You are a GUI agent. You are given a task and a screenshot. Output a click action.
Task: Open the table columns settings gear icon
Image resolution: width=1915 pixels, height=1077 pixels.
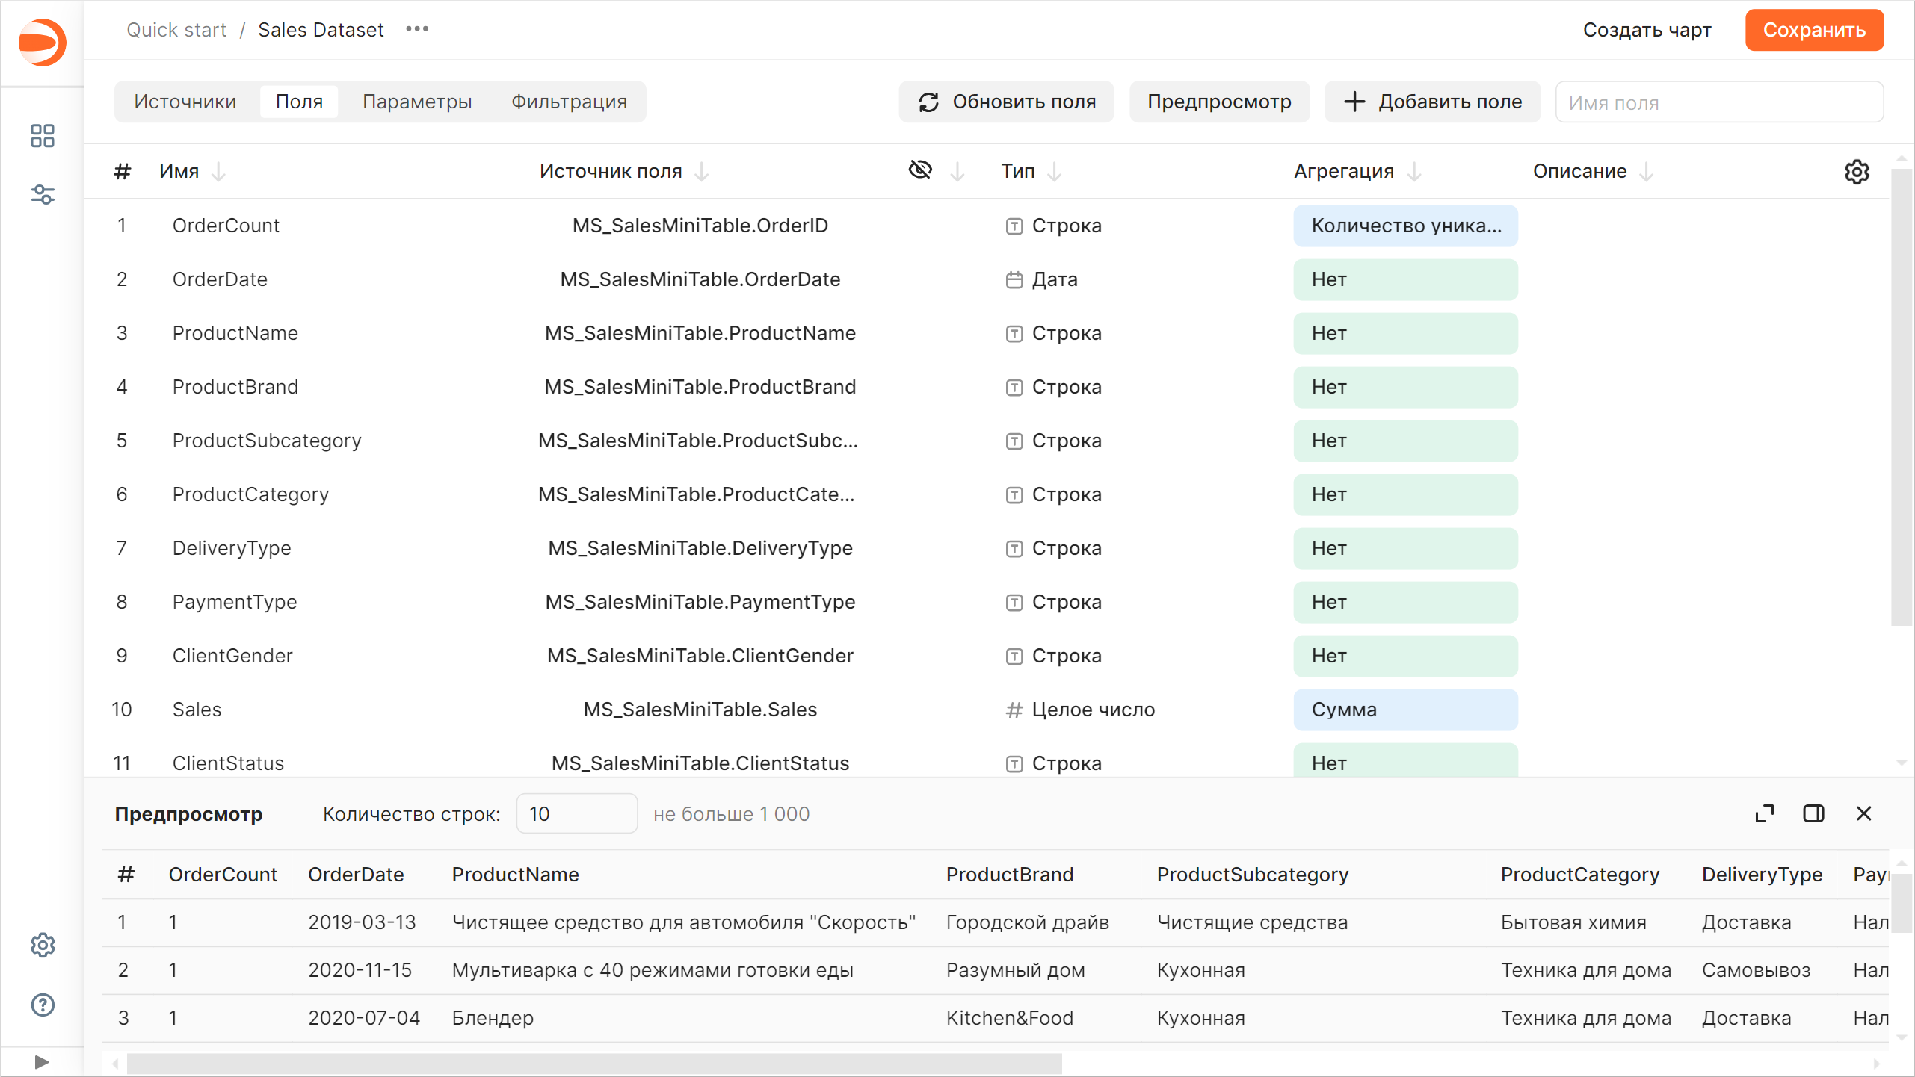coord(1857,172)
